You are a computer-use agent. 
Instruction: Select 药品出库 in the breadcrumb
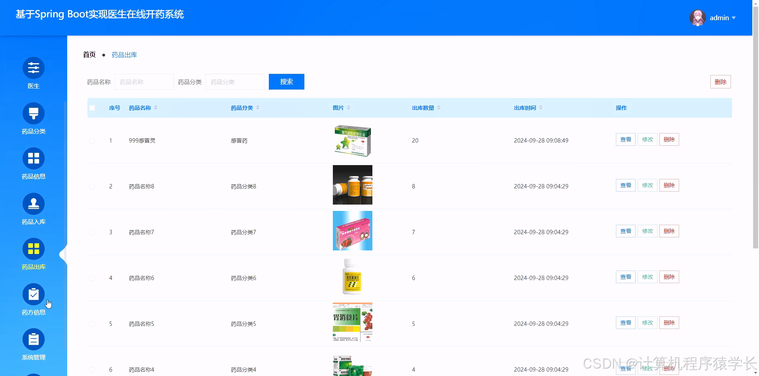(124, 55)
